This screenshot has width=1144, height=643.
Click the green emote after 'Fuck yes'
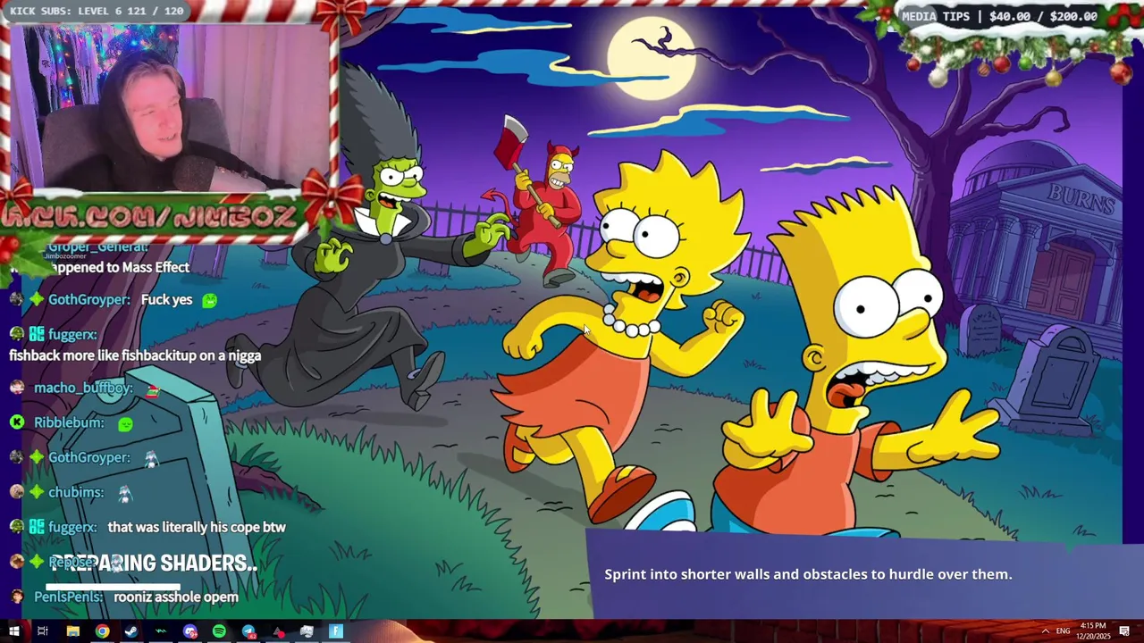[x=209, y=300]
